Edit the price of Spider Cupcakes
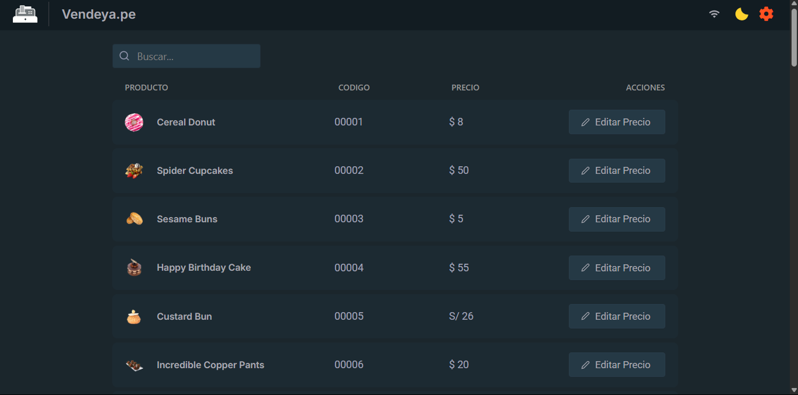 pyautogui.click(x=617, y=170)
